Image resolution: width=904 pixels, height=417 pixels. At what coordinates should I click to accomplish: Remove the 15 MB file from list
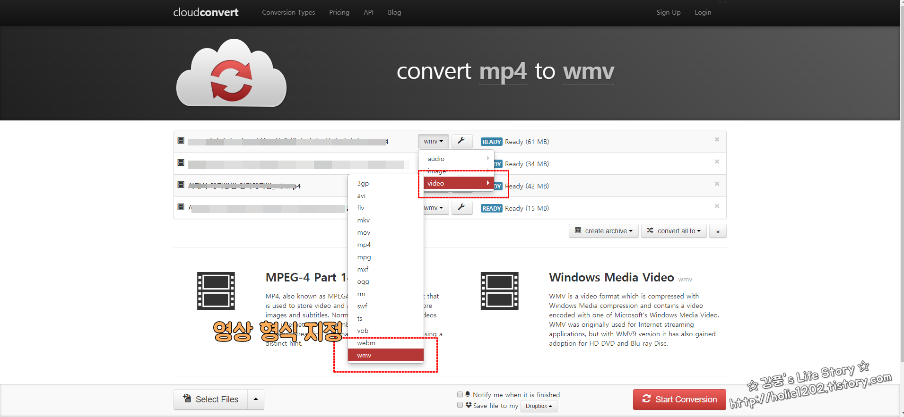pos(717,206)
